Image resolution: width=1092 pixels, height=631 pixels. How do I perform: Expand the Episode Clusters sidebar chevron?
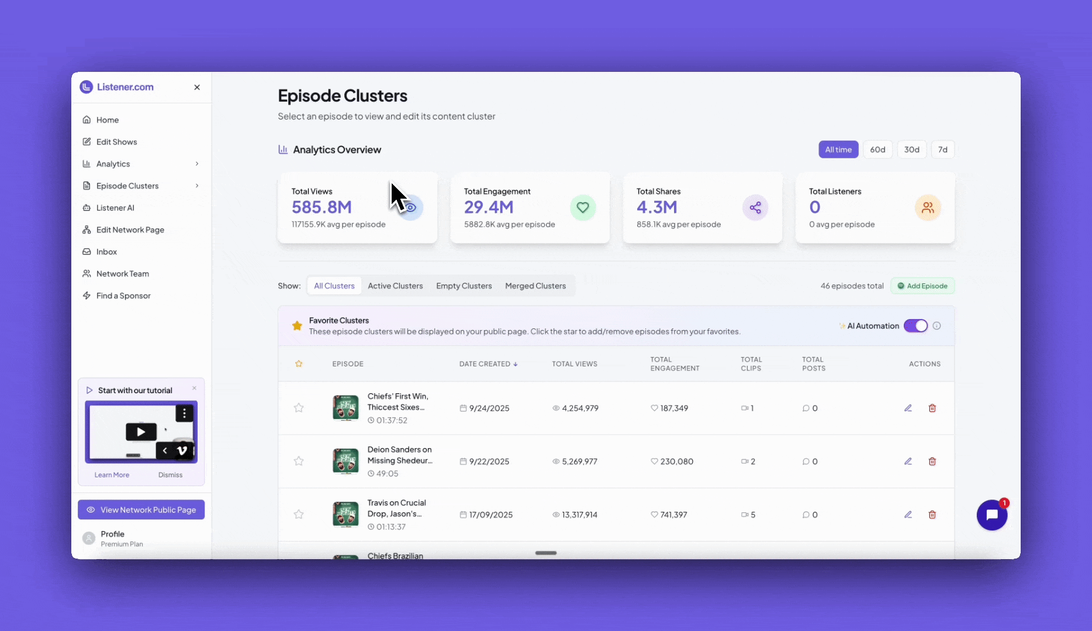[x=197, y=186]
